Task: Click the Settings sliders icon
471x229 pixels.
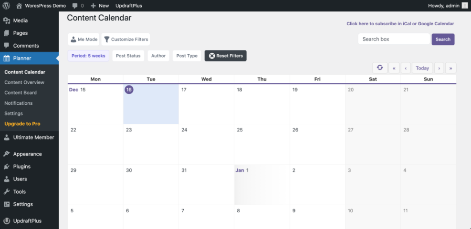Action: pyautogui.click(x=7, y=204)
